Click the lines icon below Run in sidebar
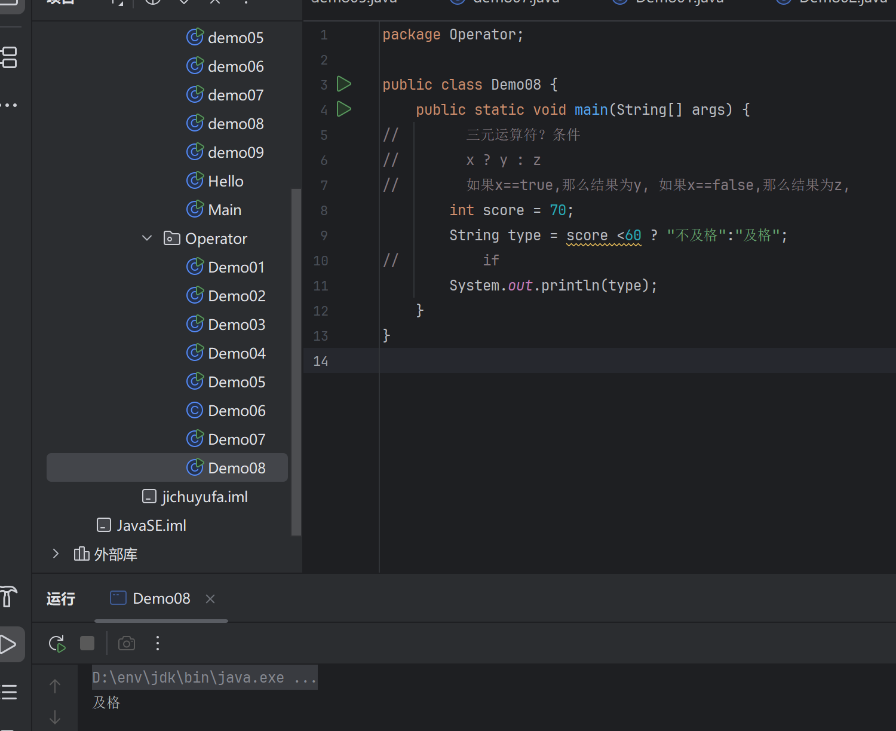This screenshot has width=896, height=731. tap(9, 692)
